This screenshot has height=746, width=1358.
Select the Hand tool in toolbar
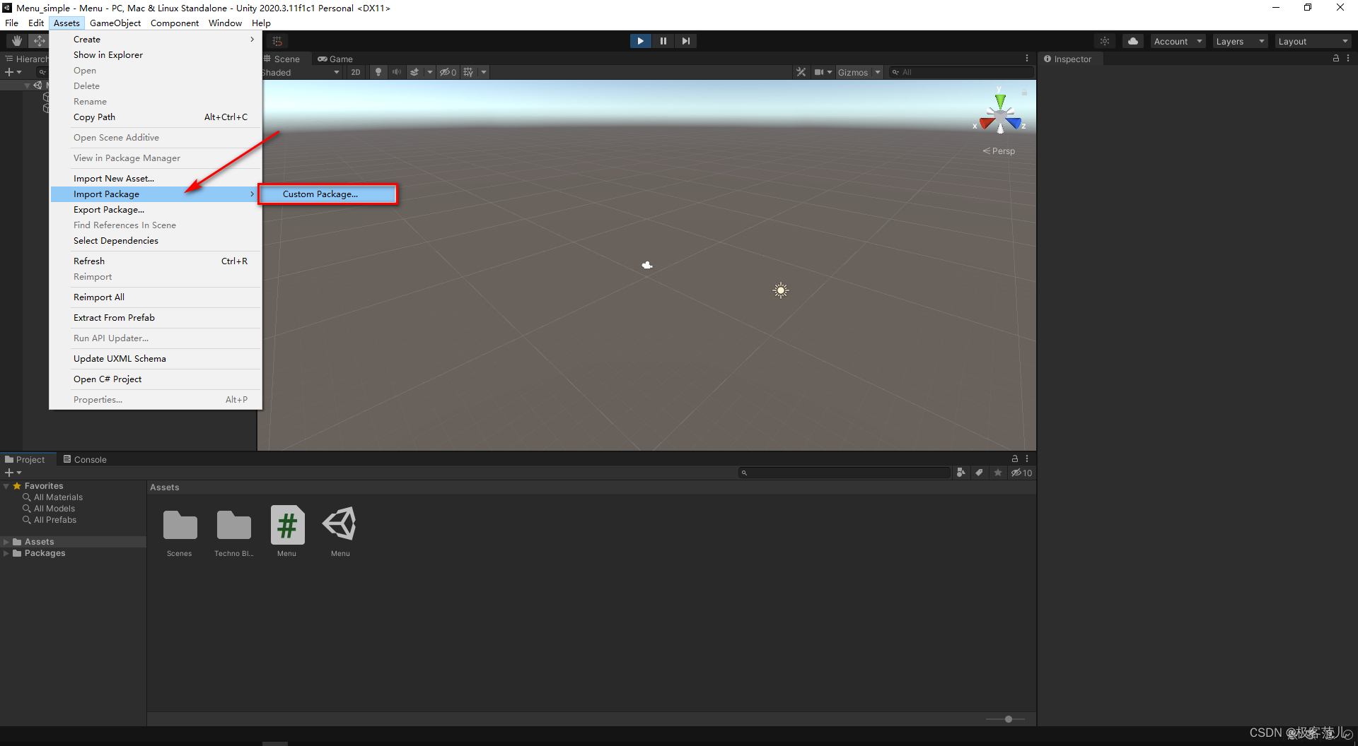[x=16, y=41]
